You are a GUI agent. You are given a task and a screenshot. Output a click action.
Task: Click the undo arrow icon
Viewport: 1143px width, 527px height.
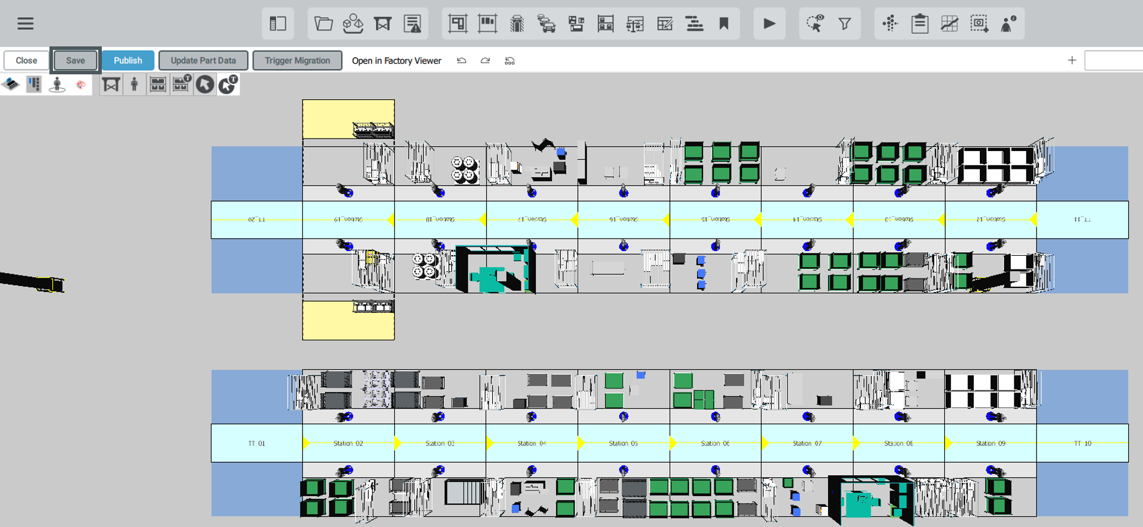[x=461, y=61]
